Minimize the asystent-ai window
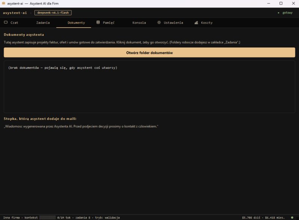 [269, 3]
